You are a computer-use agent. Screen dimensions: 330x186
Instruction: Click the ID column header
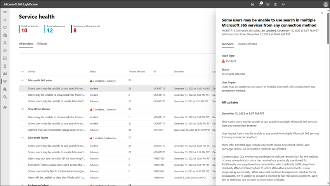155,72
